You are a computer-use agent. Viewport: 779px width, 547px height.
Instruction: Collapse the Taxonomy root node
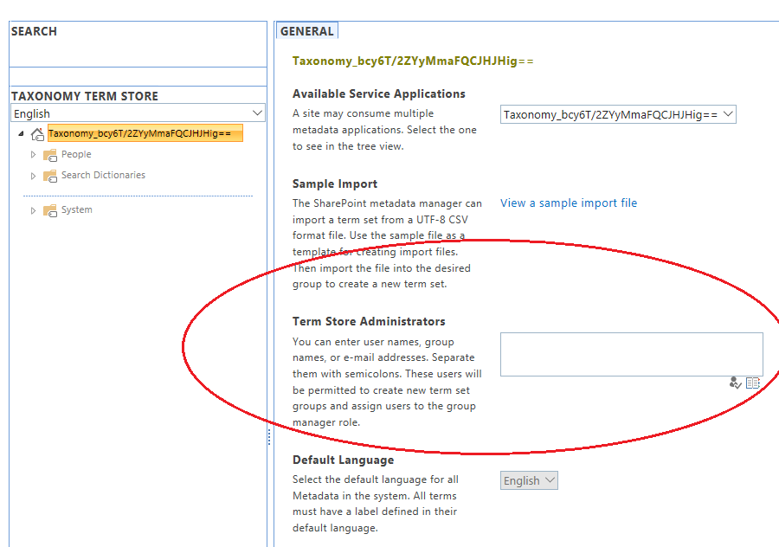click(21, 133)
